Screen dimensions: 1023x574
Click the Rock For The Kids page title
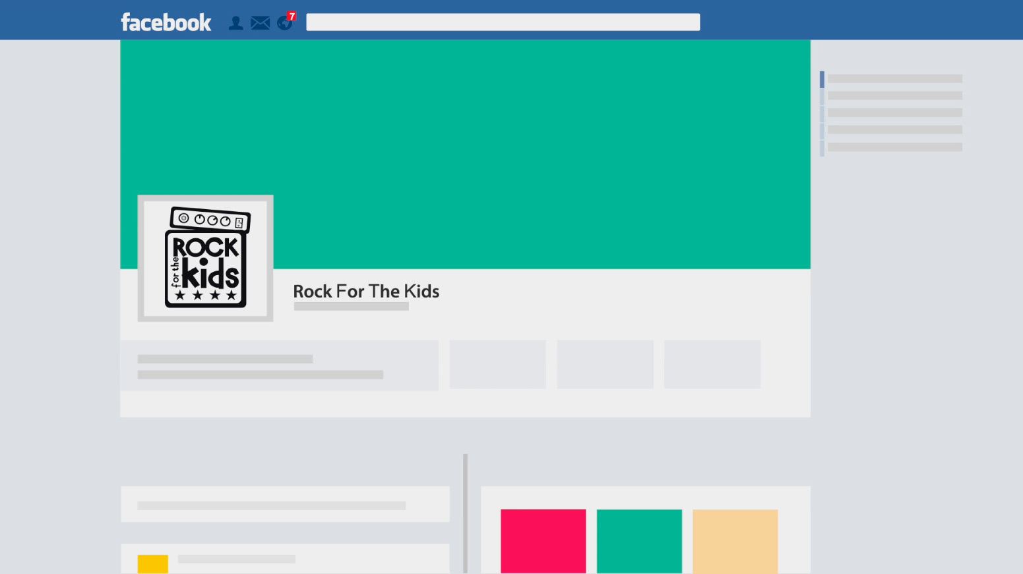366,291
